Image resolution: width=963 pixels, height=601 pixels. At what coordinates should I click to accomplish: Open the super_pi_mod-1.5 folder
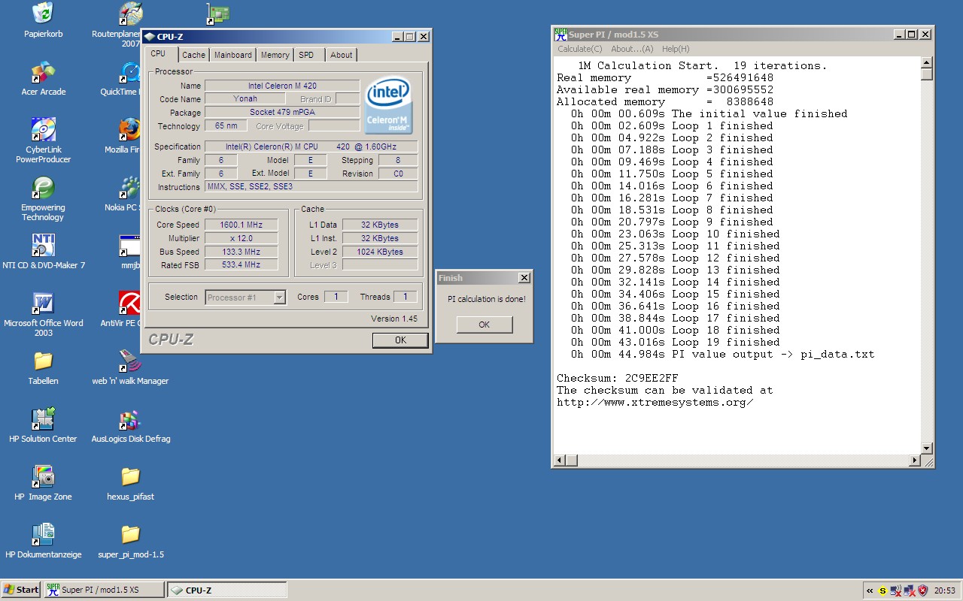click(130, 535)
